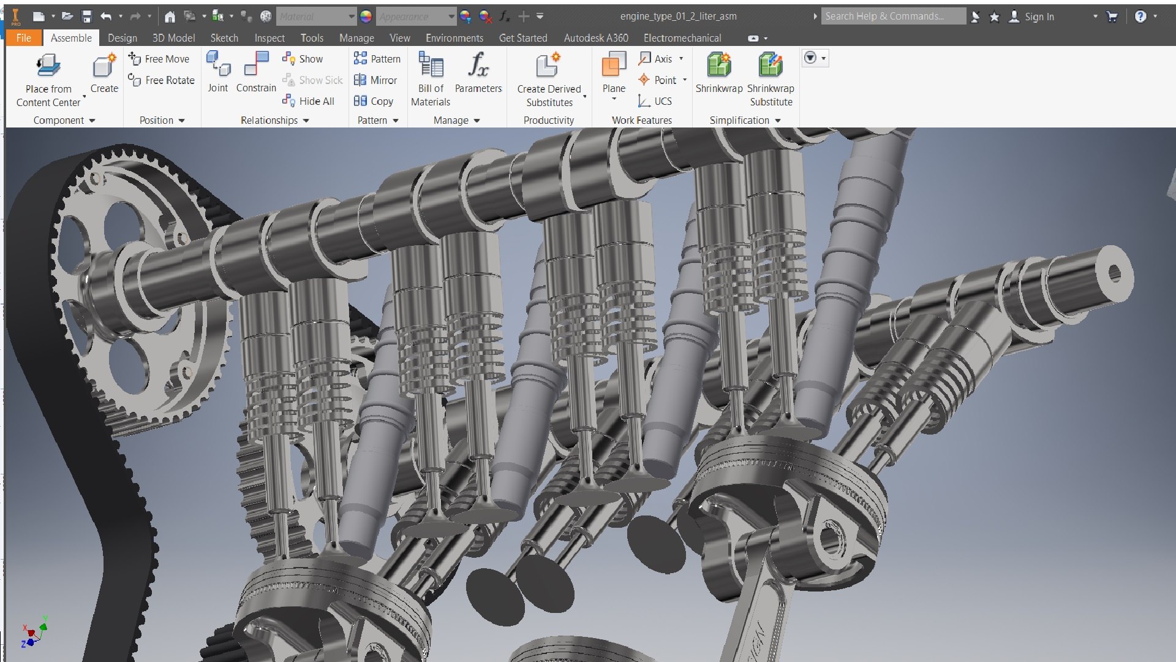Open Parameters in the Manage panel
Screen dimensions: 1176x662
point(478,74)
